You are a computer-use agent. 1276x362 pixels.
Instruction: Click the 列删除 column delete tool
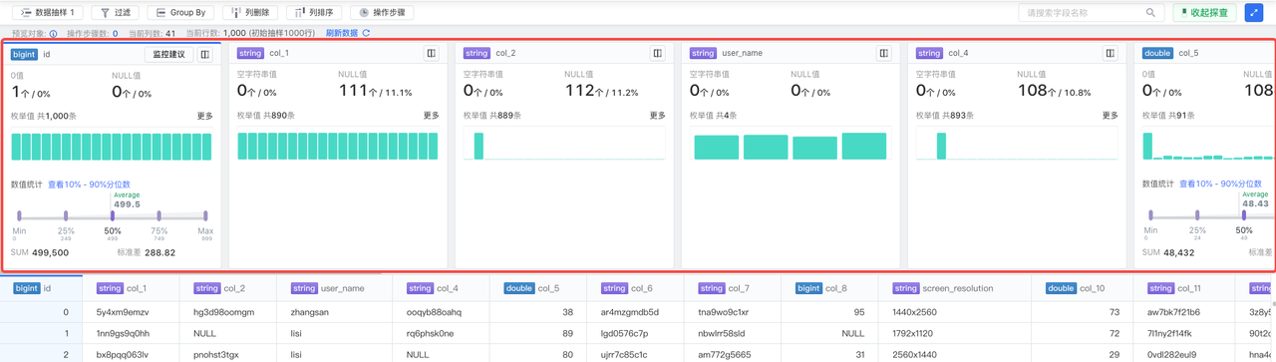point(249,13)
